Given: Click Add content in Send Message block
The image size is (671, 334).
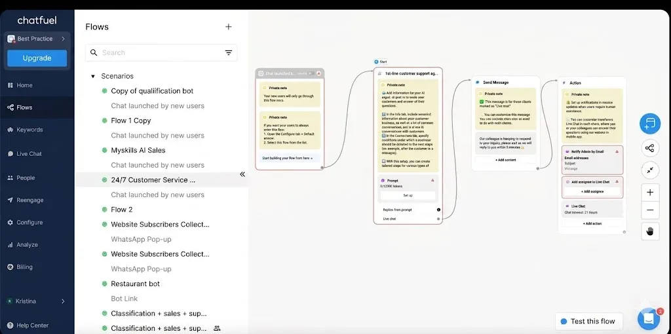Looking at the screenshot, I should coord(506,160).
